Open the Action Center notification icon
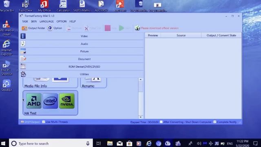 [x=256, y=143]
